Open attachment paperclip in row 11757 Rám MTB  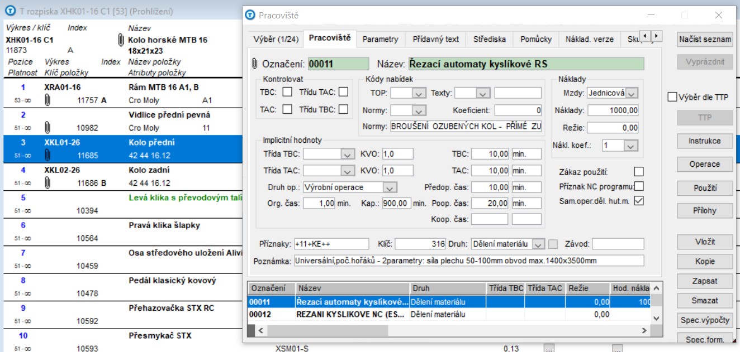coord(48,100)
